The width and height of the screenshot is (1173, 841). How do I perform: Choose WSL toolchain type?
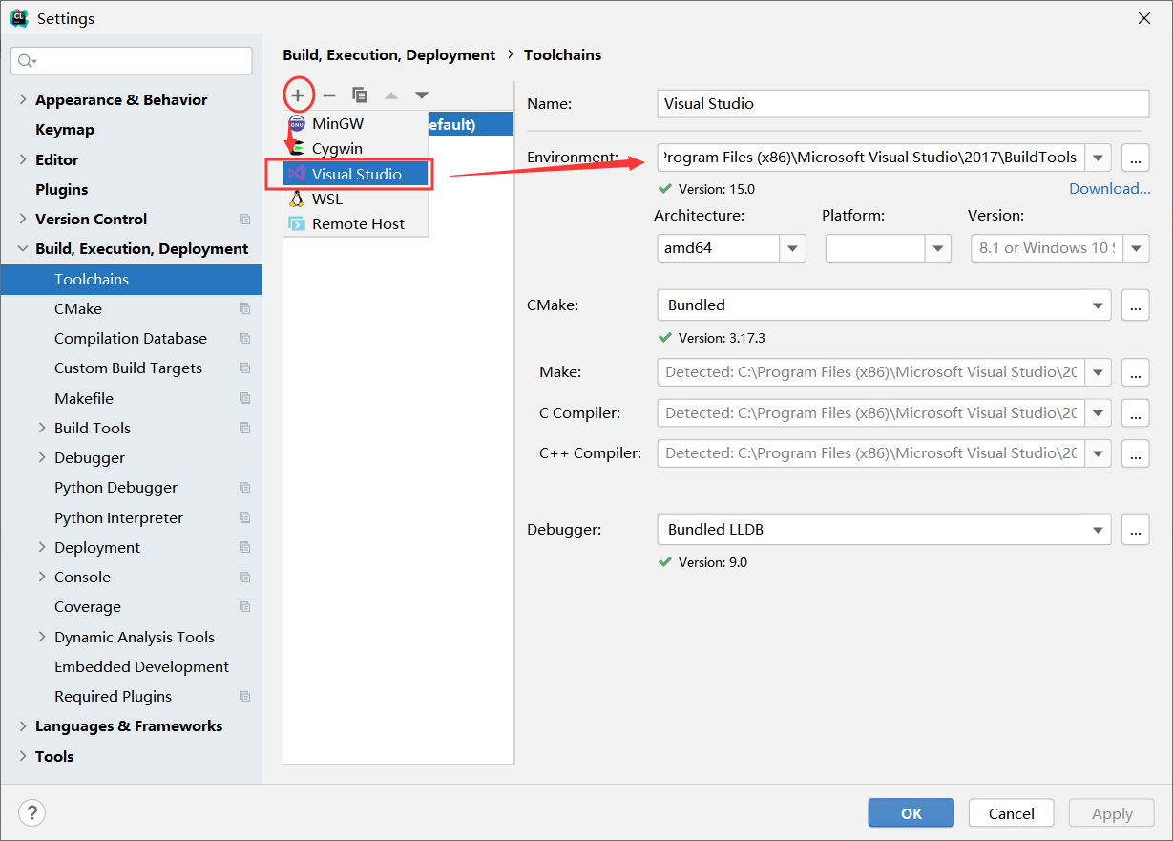pyautogui.click(x=356, y=199)
